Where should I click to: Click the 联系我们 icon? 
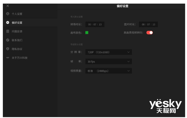pos(8,40)
